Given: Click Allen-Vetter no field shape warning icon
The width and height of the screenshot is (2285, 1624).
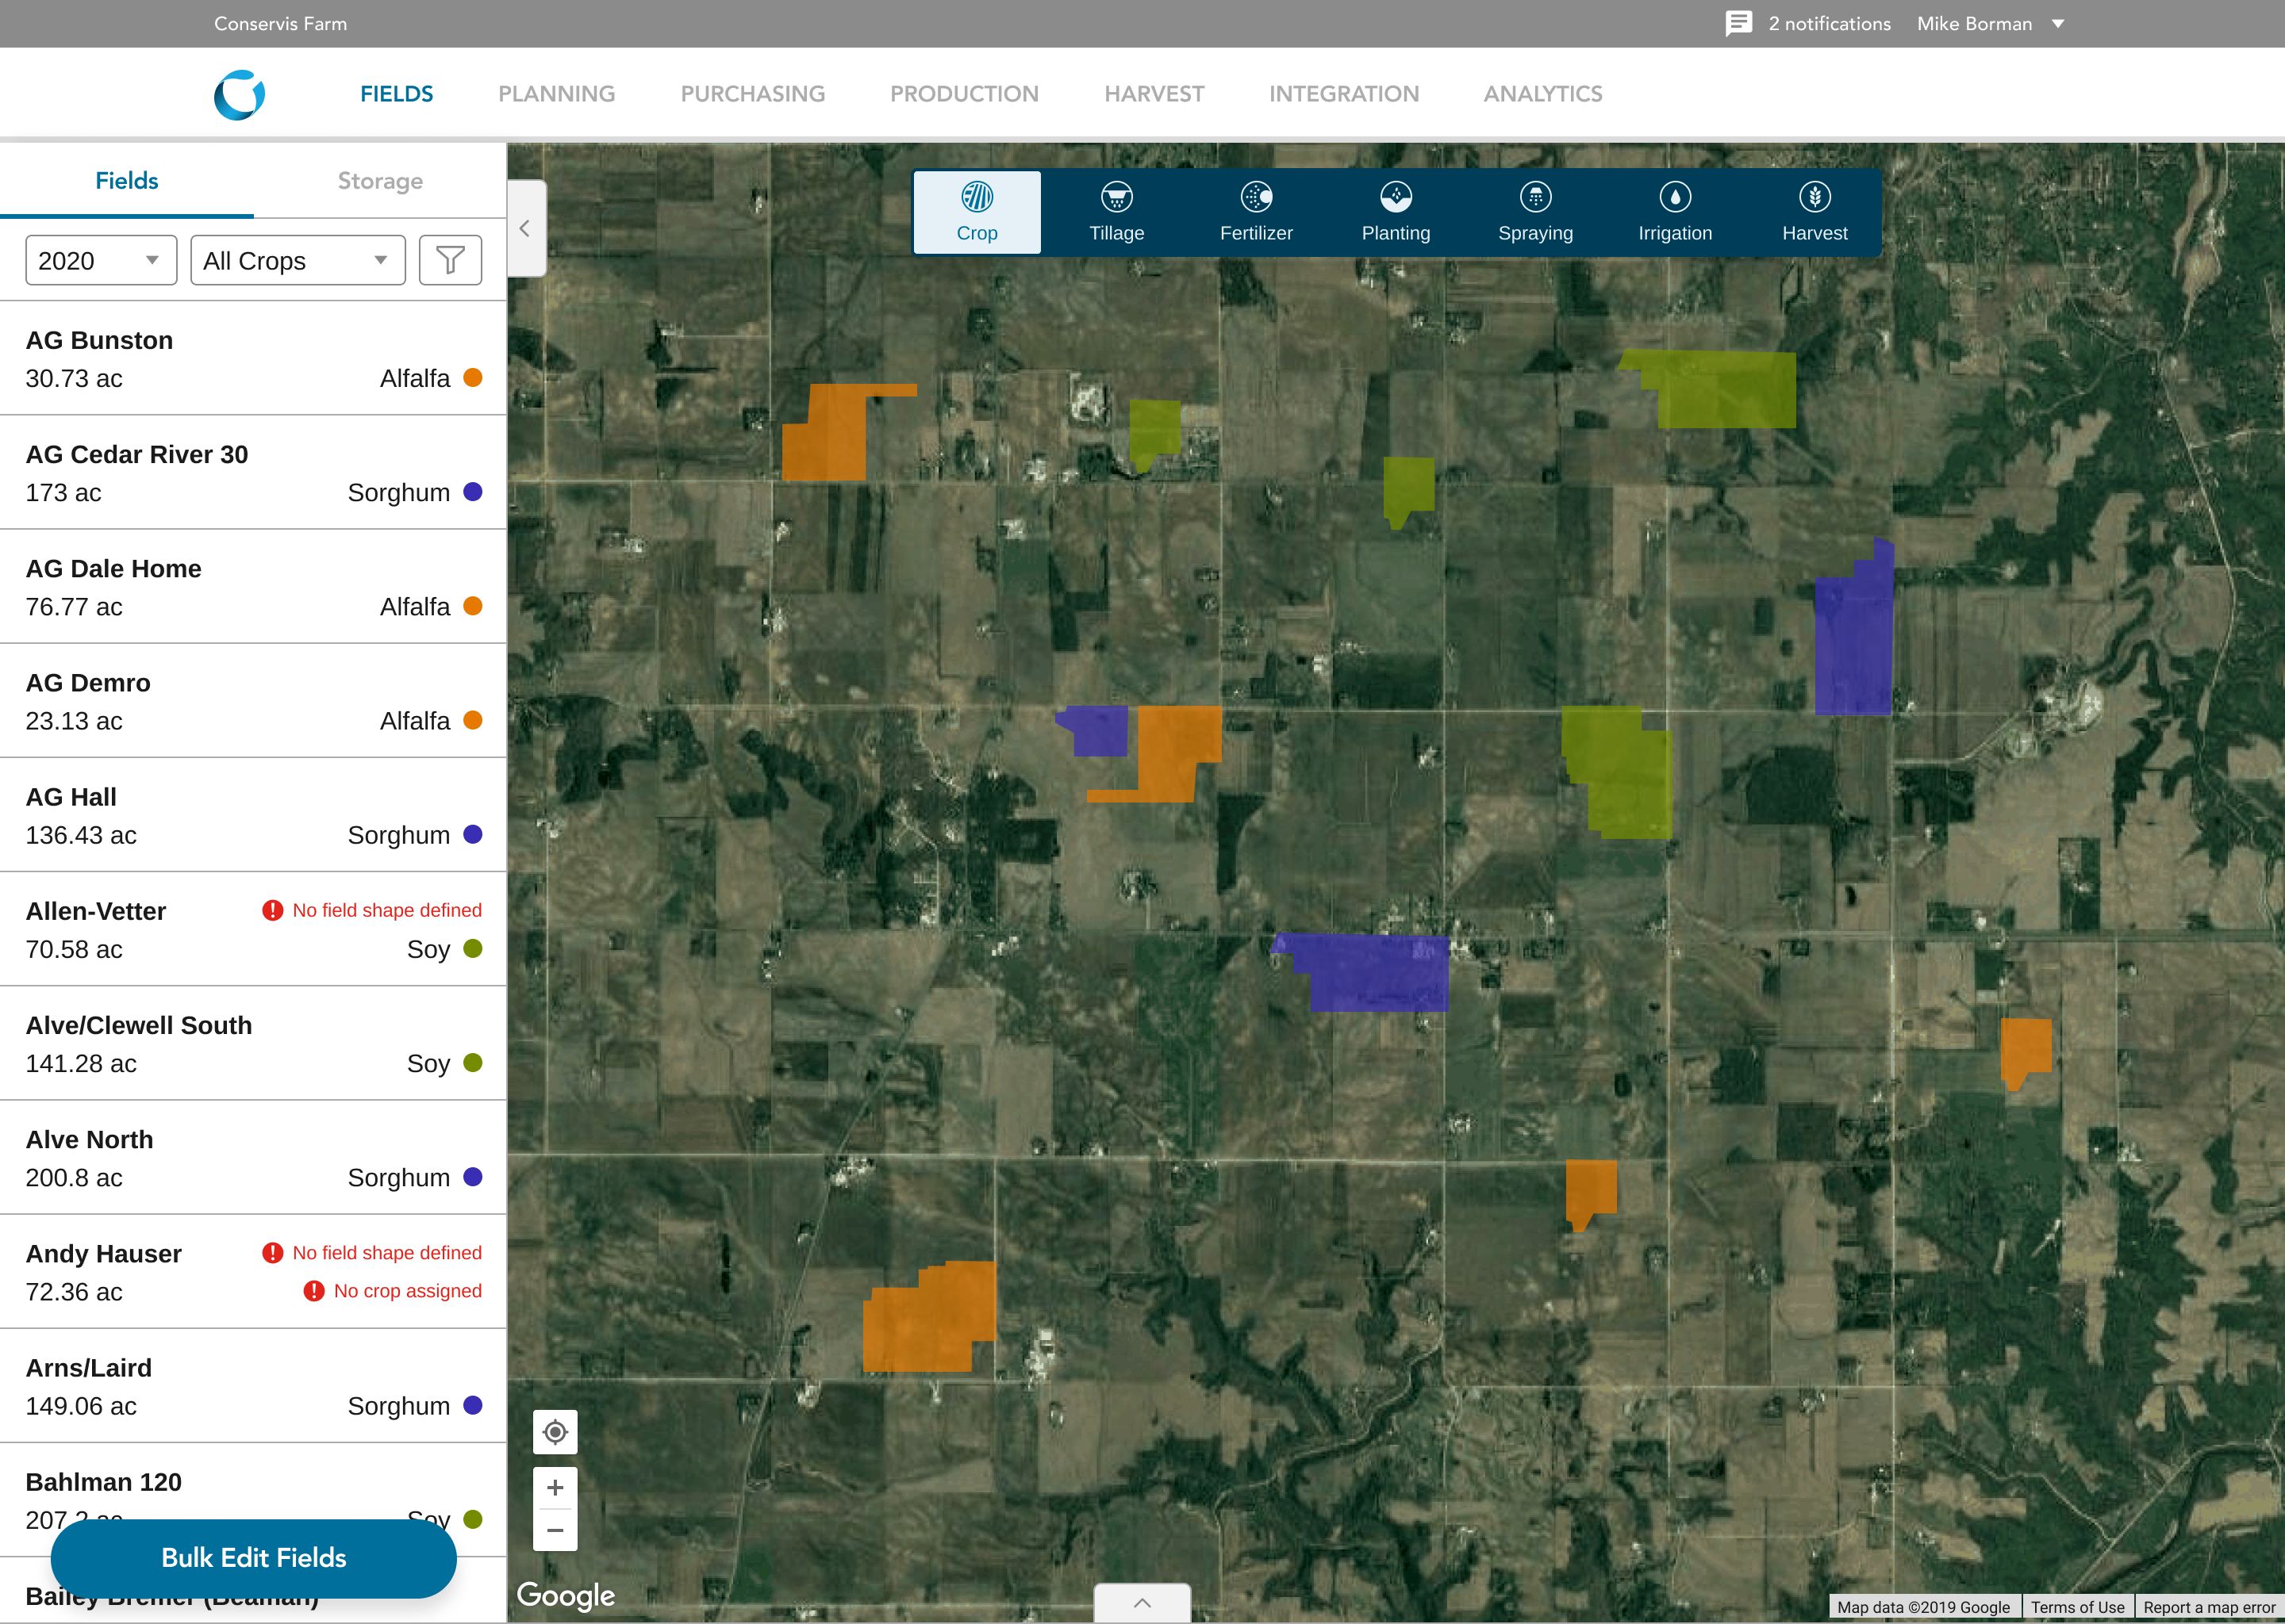Looking at the screenshot, I should [272, 910].
